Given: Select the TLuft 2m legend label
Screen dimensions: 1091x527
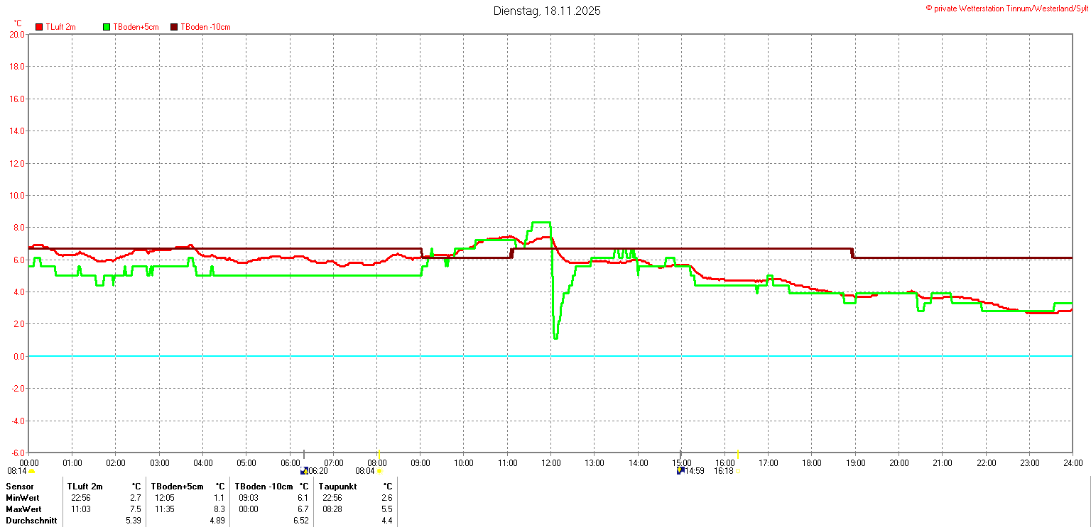Looking at the screenshot, I should (x=60, y=27).
